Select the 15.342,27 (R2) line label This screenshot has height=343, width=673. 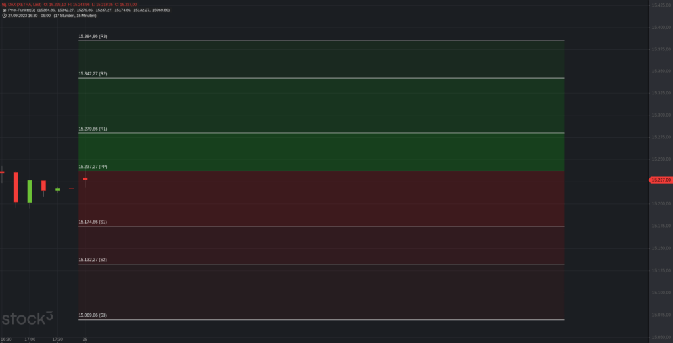click(x=93, y=73)
